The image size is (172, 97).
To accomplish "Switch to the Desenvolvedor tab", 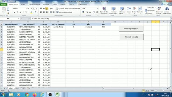I will tap(83, 4).
